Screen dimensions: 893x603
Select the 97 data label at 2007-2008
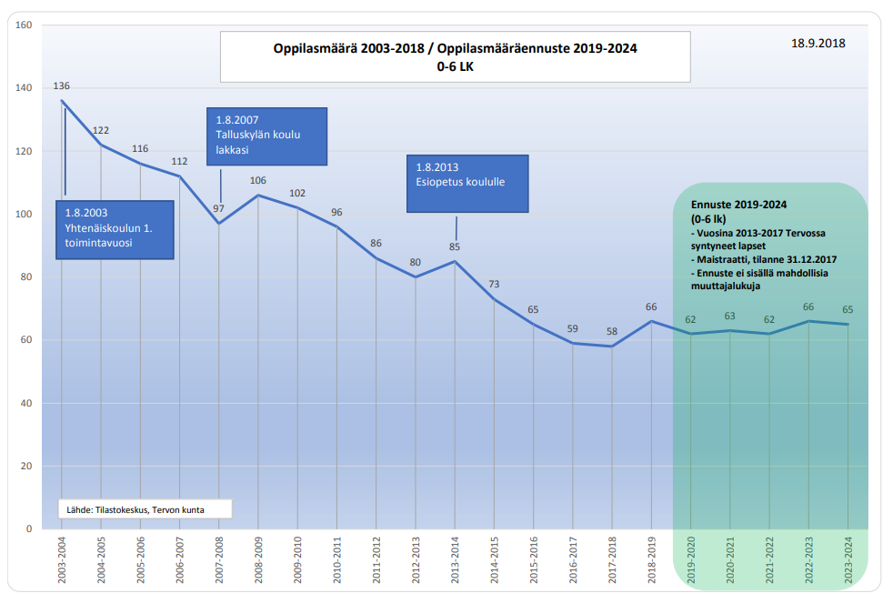point(218,209)
